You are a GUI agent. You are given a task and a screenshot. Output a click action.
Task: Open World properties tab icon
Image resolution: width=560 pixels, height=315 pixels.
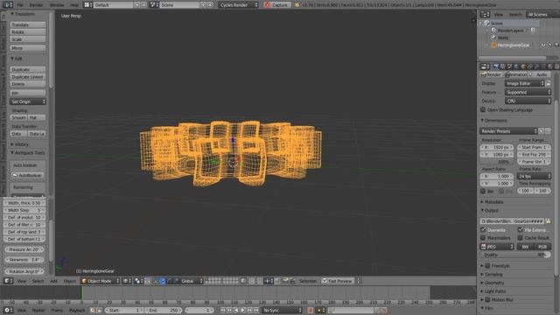516,66
